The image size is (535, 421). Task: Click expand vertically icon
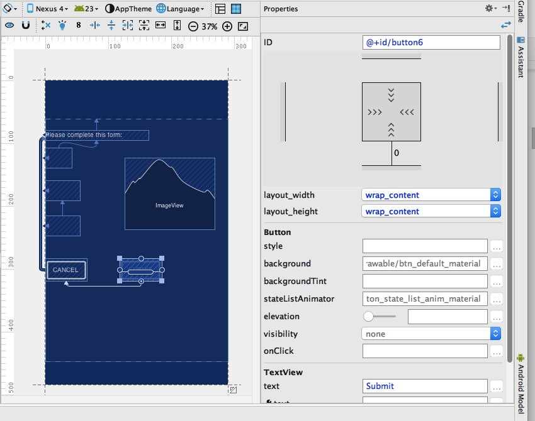coord(177,25)
